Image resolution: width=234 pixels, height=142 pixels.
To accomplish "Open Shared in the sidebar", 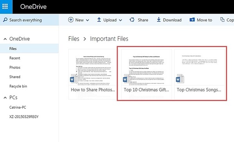I will tap(15, 77).
